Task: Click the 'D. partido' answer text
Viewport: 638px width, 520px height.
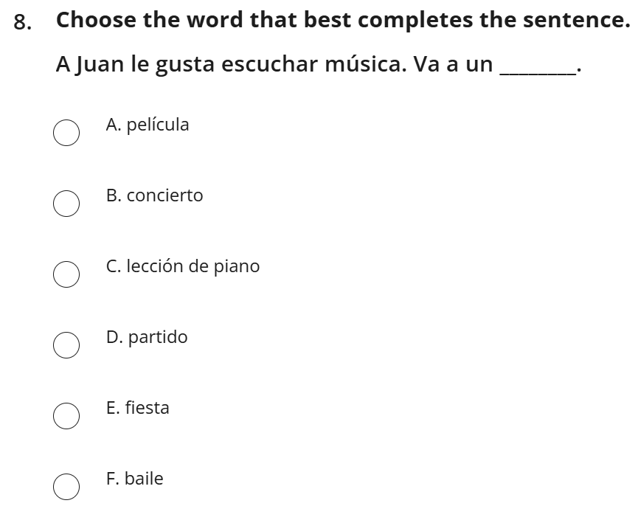Action: coord(147,337)
